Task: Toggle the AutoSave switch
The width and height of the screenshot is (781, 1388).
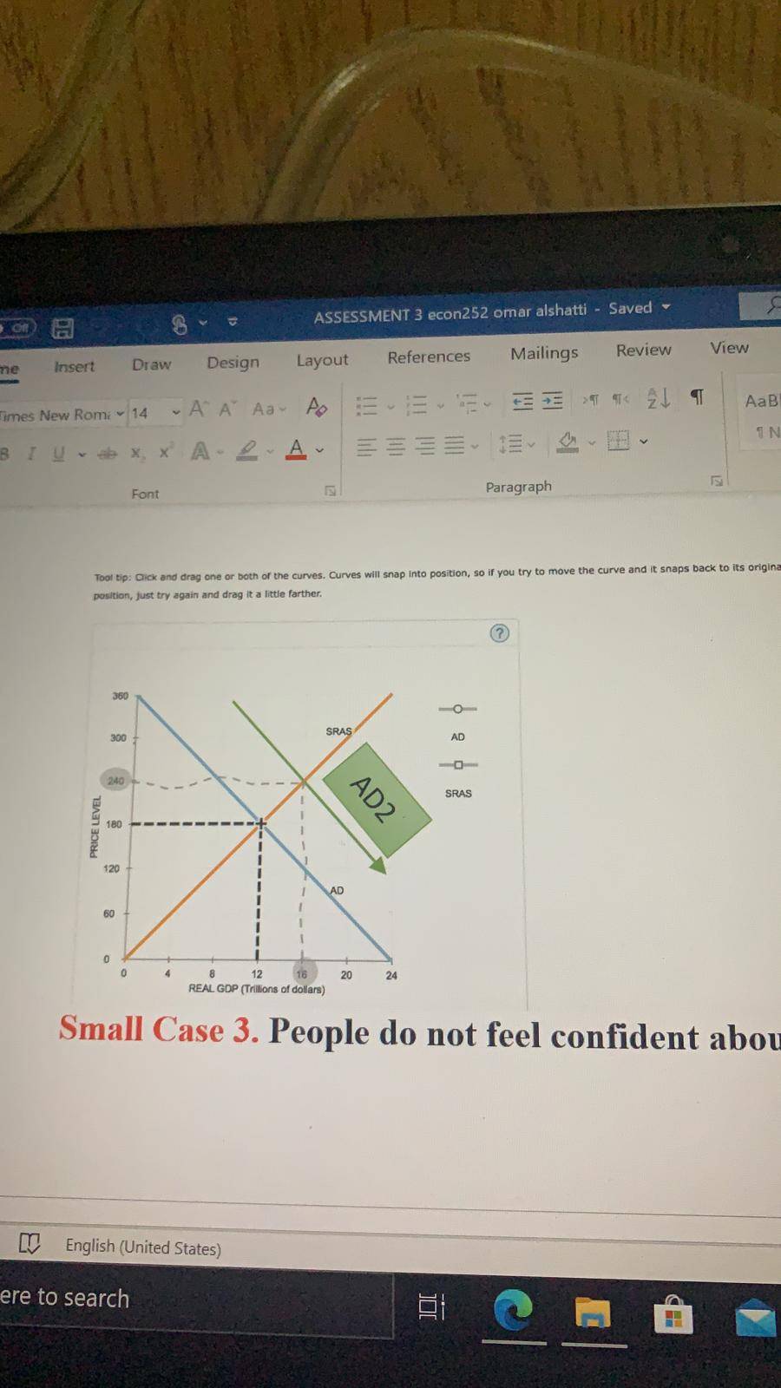Action: click(x=16, y=327)
